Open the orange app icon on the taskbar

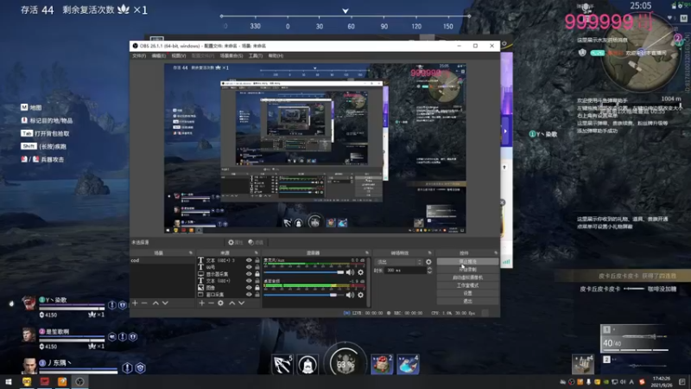point(62,381)
